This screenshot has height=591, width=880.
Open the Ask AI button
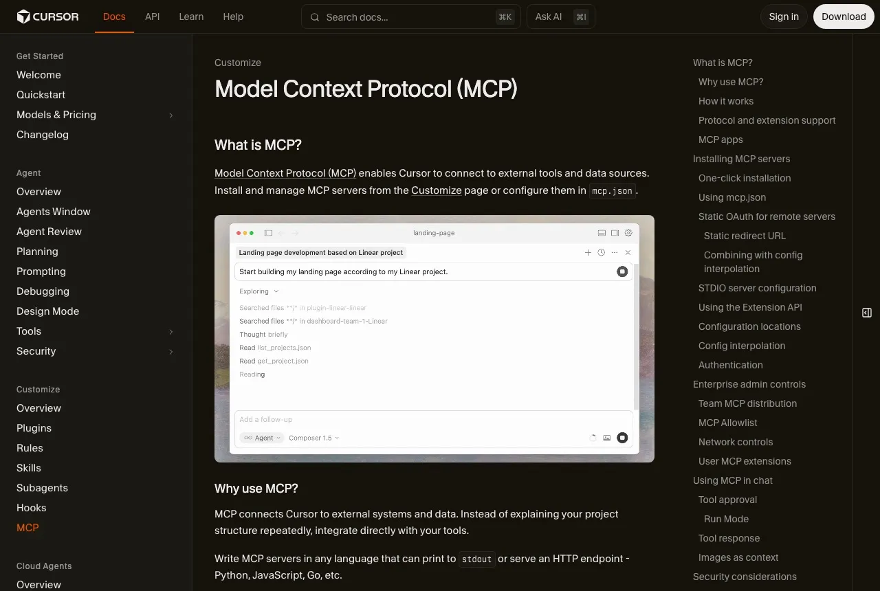point(561,17)
